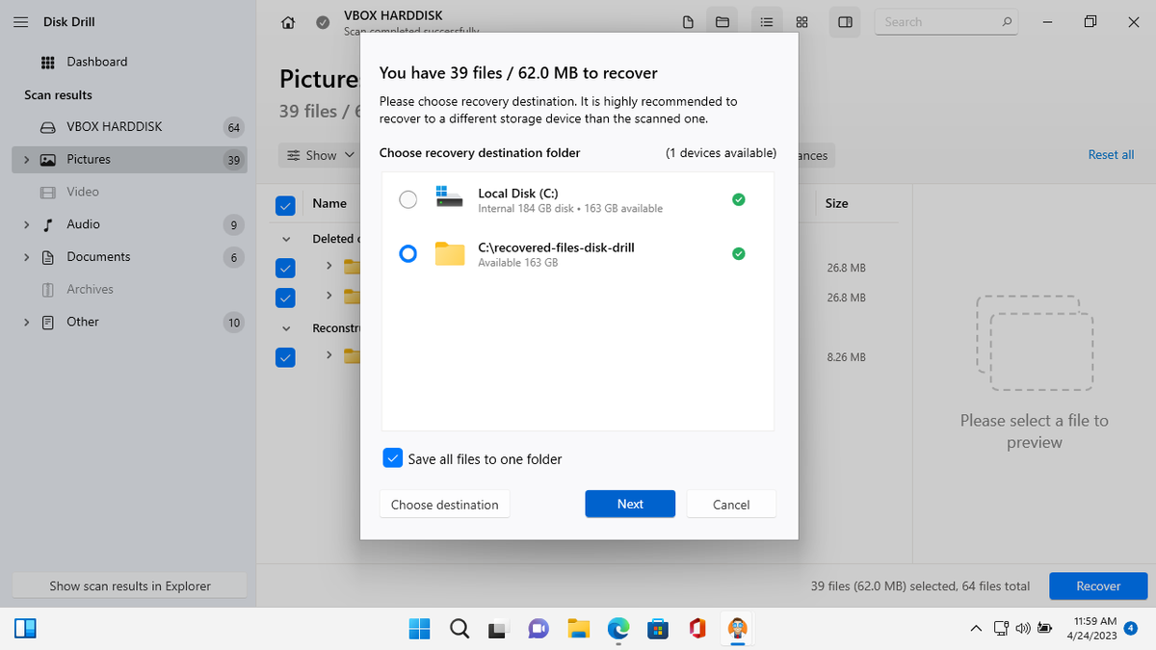Expand the Documents category in the sidebar

click(26, 257)
